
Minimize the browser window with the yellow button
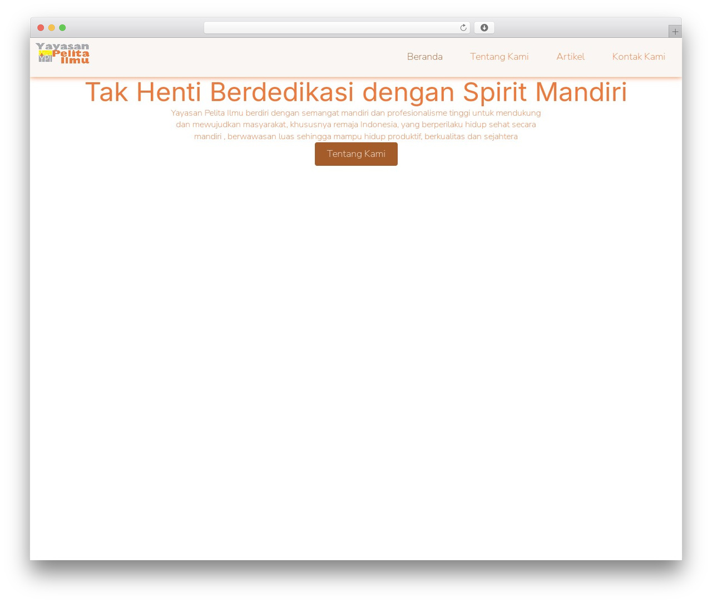click(52, 28)
